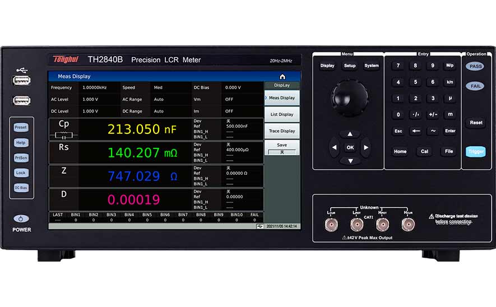Open the Display menu key
Image resolution: width=496 pixels, height=307 pixels.
(327, 66)
